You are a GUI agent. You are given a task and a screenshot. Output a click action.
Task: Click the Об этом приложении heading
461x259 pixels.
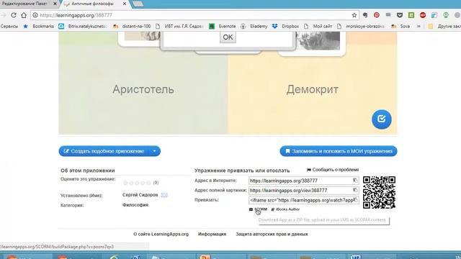pos(88,171)
